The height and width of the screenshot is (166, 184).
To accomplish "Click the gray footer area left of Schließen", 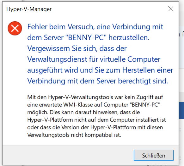I will click(x=68, y=155).
